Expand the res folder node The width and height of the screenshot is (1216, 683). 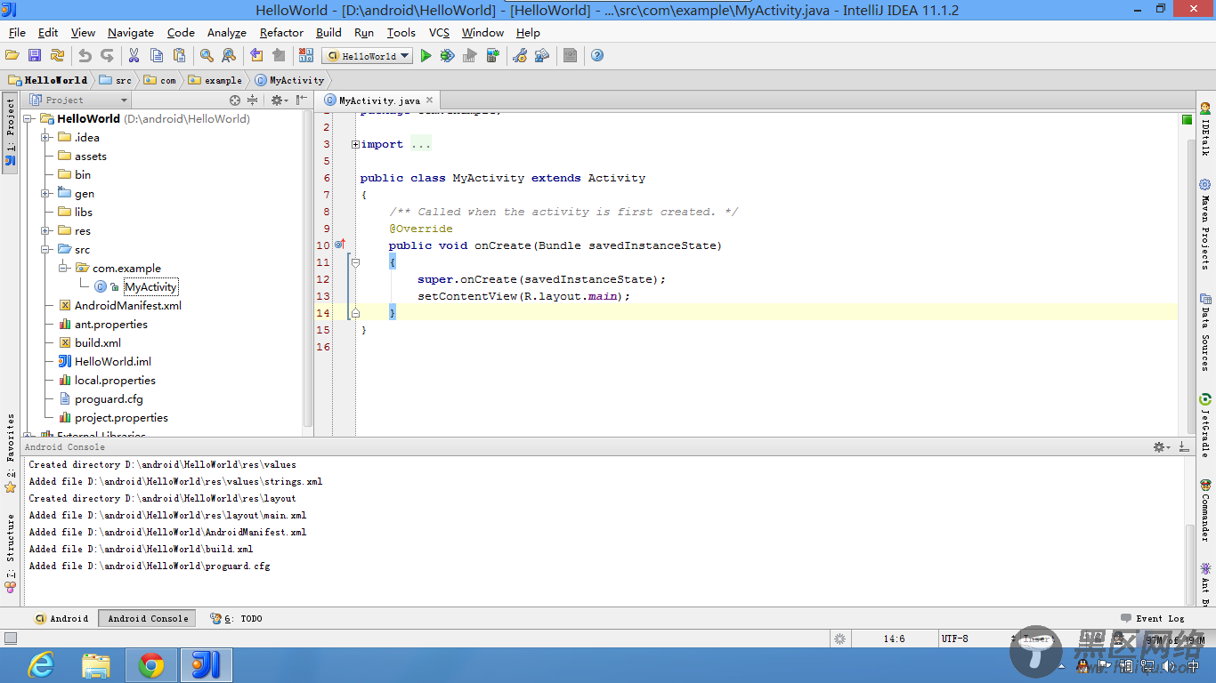point(45,230)
